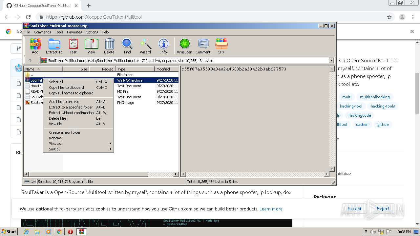This screenshot has height=236, width=420.
Task: Open a new Chrome tab
Action: (88, 6)
